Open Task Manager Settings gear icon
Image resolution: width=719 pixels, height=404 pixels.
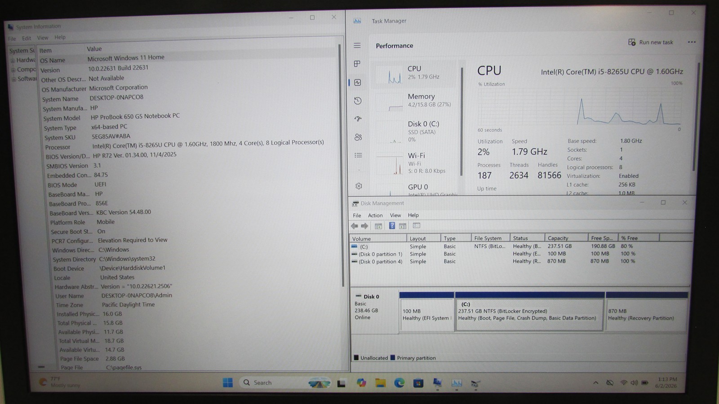click(x=359, y=186)
